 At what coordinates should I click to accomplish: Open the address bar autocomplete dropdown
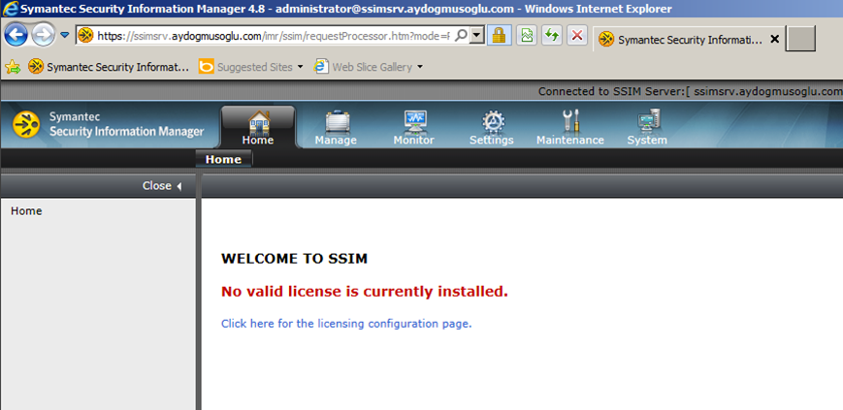coord(476,36)
